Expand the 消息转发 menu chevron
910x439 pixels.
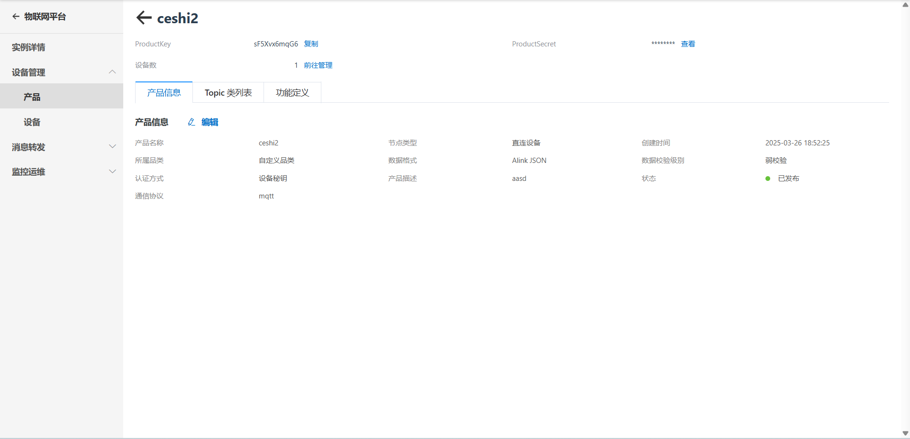tap(112, 147)
